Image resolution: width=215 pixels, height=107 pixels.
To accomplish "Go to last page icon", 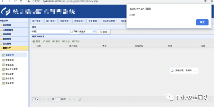I will [x=74, y=99].
